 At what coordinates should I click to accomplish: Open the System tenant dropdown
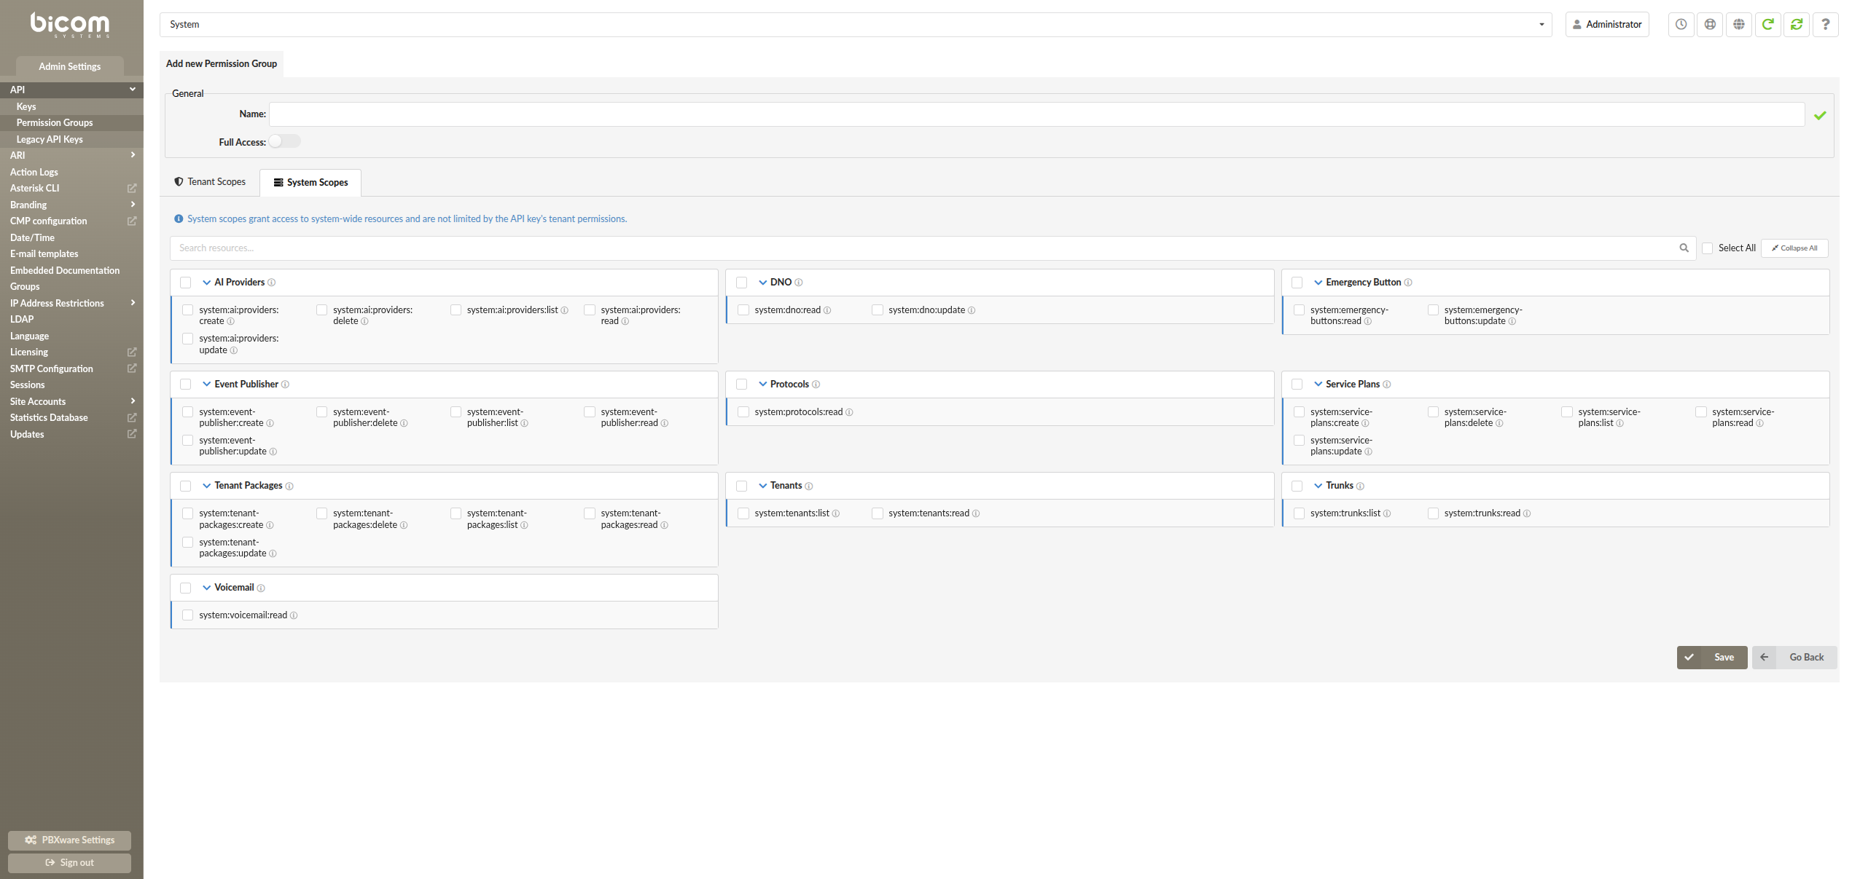(x=856, y=25)
